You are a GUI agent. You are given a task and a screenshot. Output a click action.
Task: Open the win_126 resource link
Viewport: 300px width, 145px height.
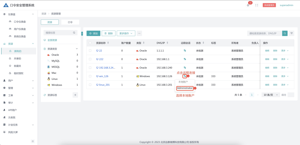(x=103, y=76)
